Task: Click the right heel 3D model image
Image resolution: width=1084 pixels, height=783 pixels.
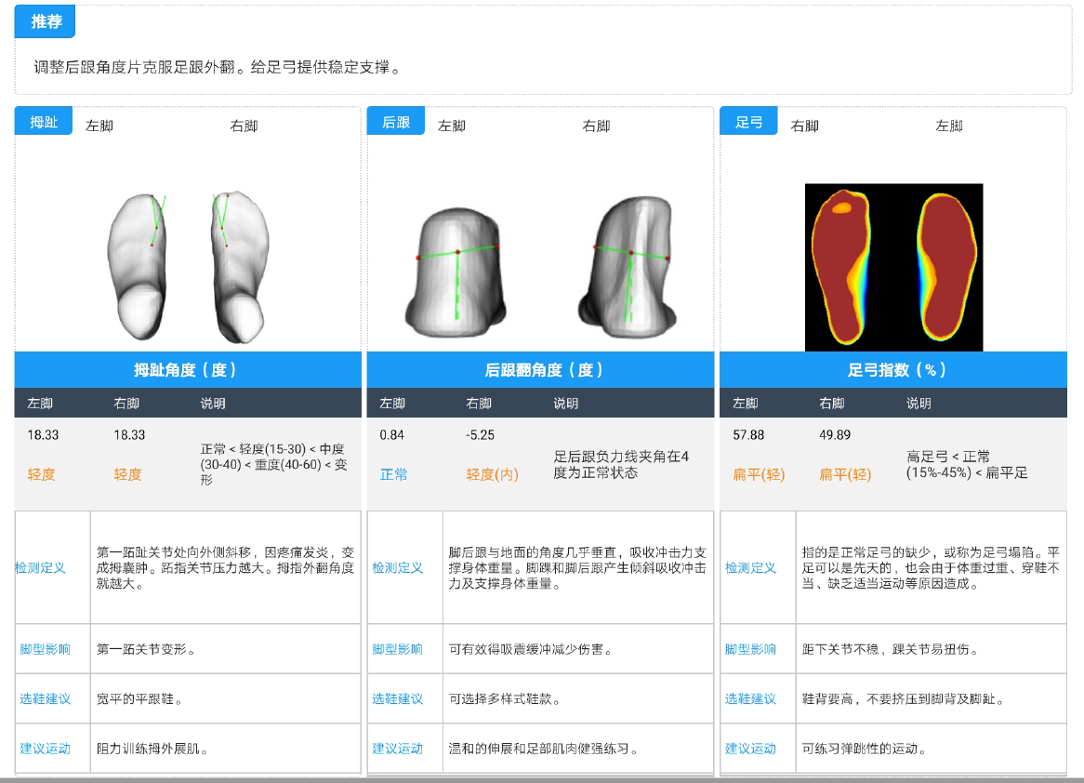Action: [x=630, y=267]
